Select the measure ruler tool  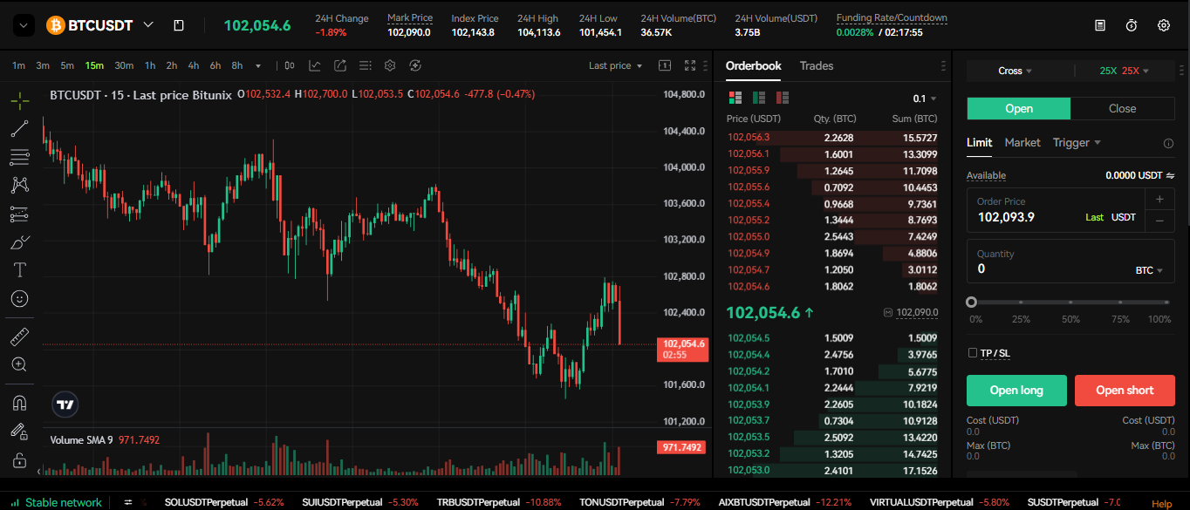(18, 336)
